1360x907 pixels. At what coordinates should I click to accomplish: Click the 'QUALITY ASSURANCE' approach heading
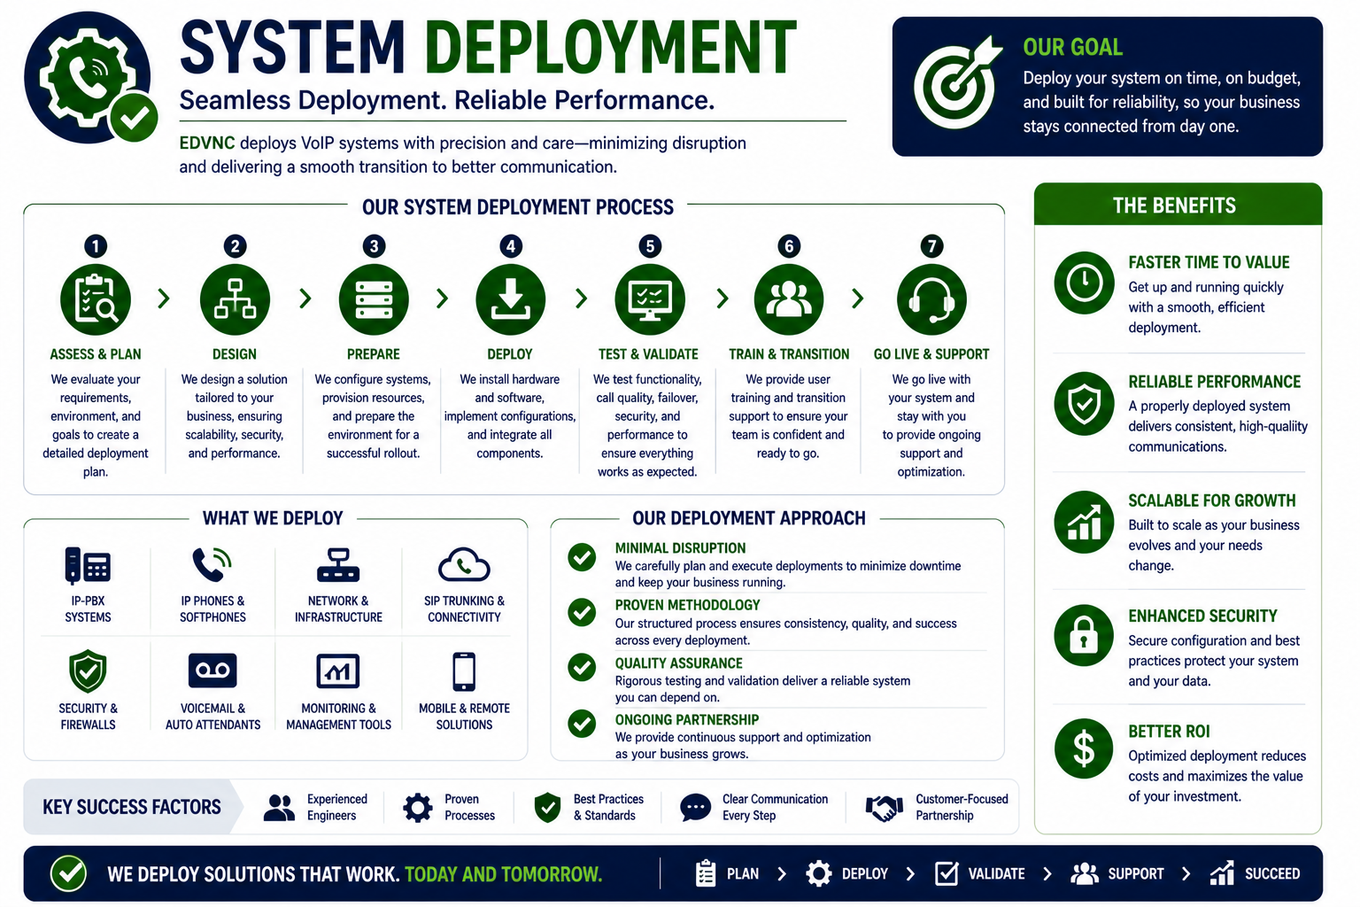tap(679, 663)
